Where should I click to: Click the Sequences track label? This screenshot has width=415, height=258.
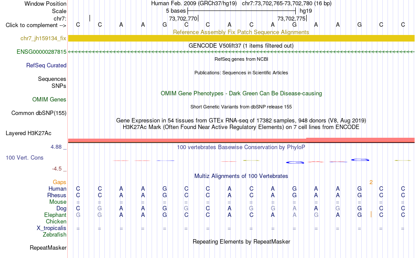click(x=52, y=79)
